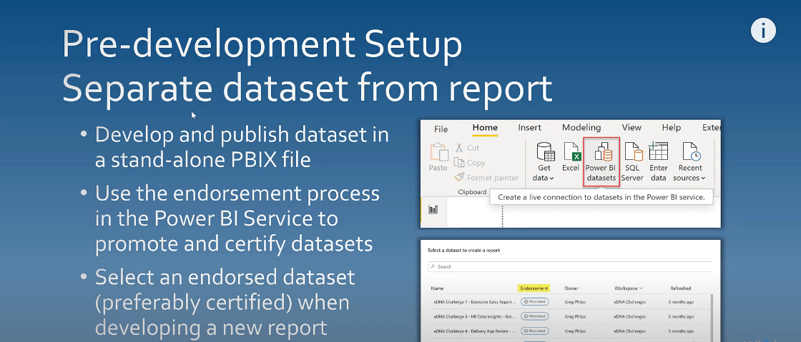
Task: Click eDNA Challenges workspace in Challenge 3 row
Action: (x=629, y=316)
